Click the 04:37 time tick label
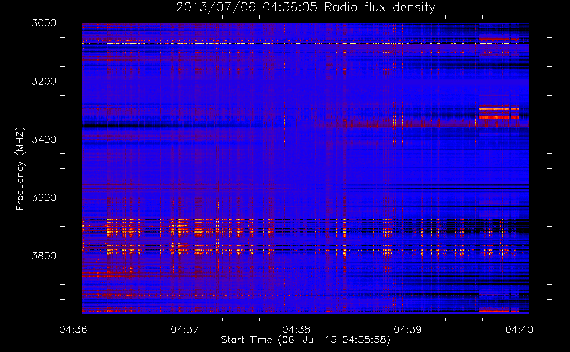The image size is (570, 352). tap(185, 329)
